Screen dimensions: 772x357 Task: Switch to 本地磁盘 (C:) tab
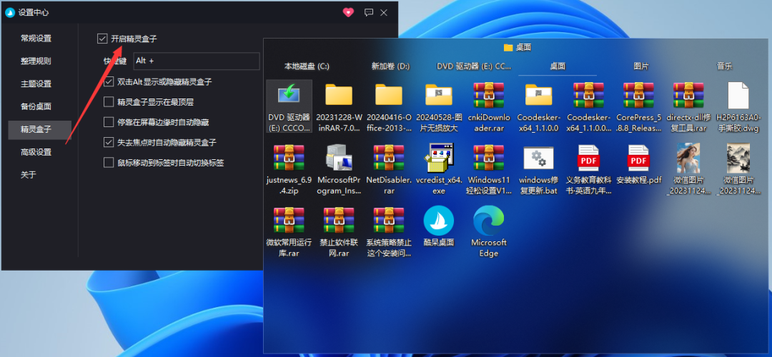coord(307,66)
